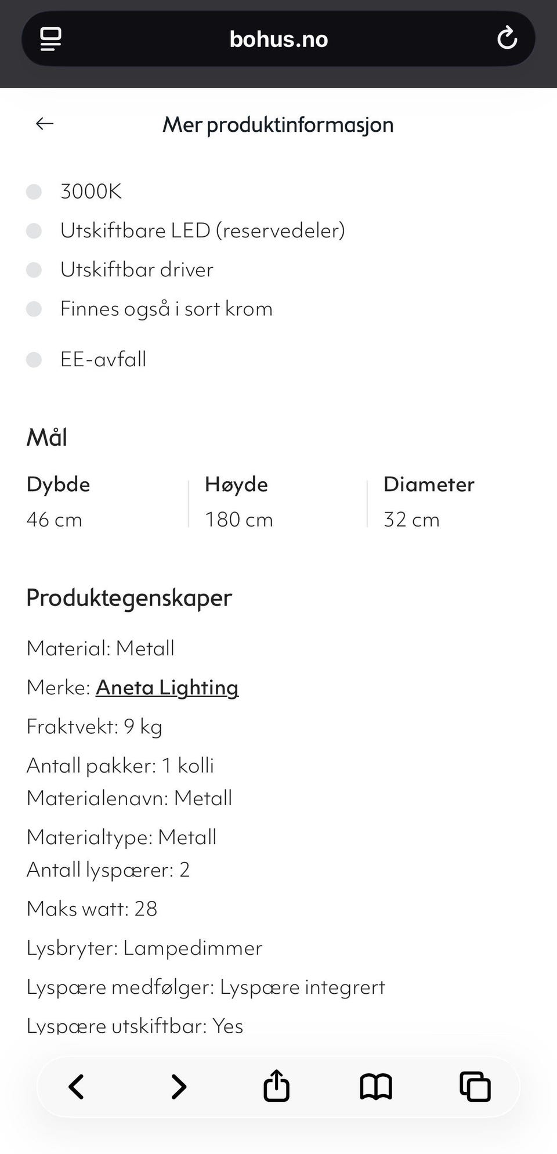The height and width of the screenshot is (1154, 557).
Task: Open Safari bookmarks
Action: [376, 1087]
